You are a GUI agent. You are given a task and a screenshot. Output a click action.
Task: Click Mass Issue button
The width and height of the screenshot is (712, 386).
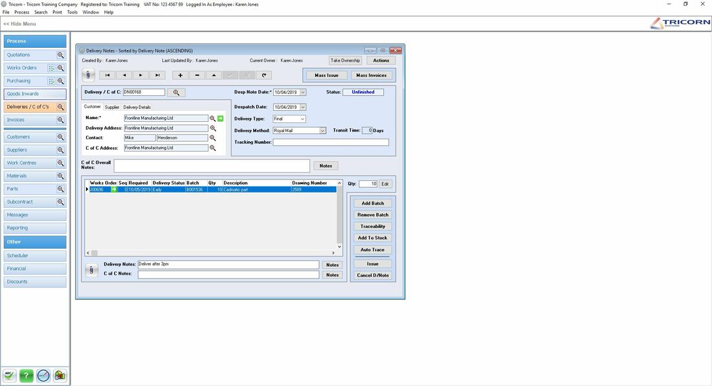(x=326, y=75)
